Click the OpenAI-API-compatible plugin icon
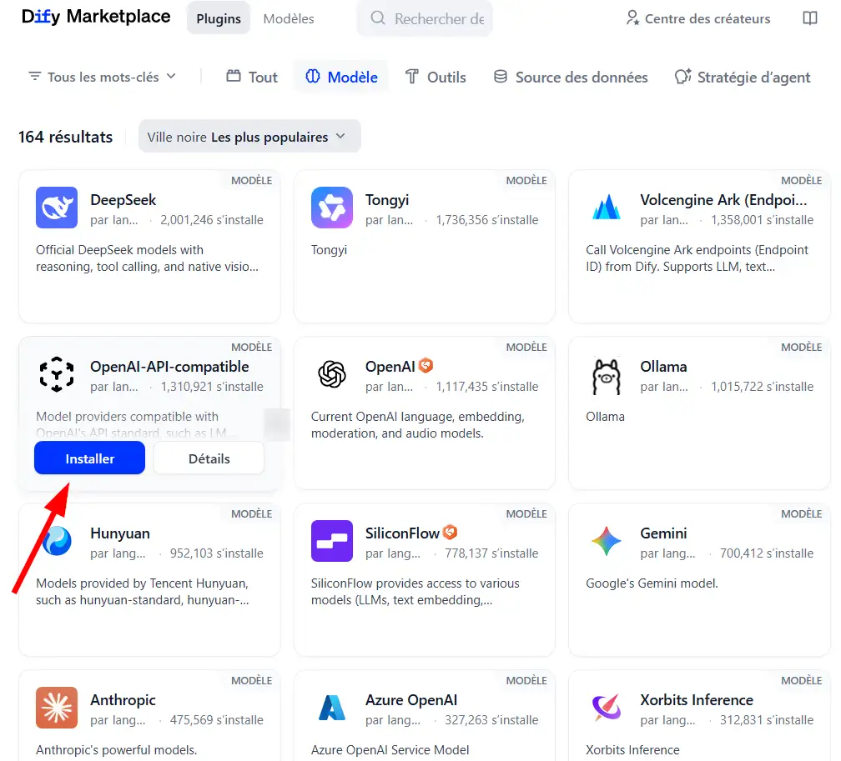Image resolution: width=841 pixels, height=761 pixels. pos(57,374)
